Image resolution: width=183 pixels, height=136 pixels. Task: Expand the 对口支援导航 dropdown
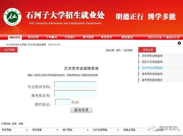coord(106,130)
